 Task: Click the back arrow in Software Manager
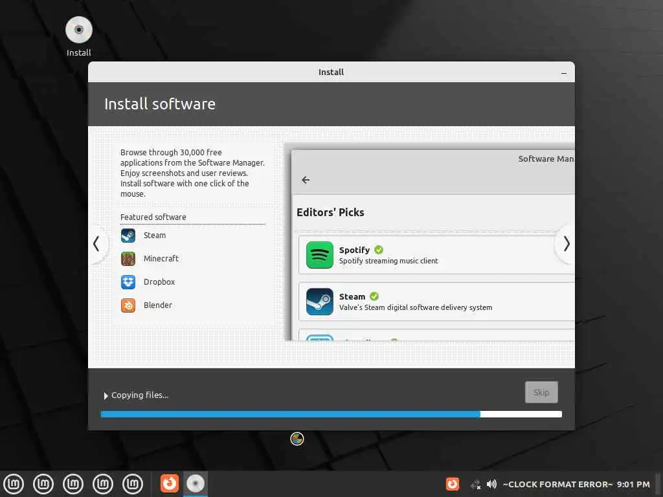tap(306, 180)
